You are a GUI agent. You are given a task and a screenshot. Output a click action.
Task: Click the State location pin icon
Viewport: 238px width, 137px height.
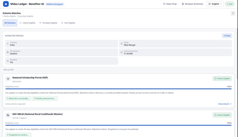[x=122, y=43]
